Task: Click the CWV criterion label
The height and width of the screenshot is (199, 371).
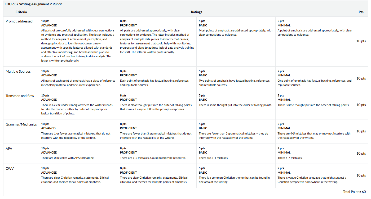Action: pyautogui.click(x=10, y=169)
